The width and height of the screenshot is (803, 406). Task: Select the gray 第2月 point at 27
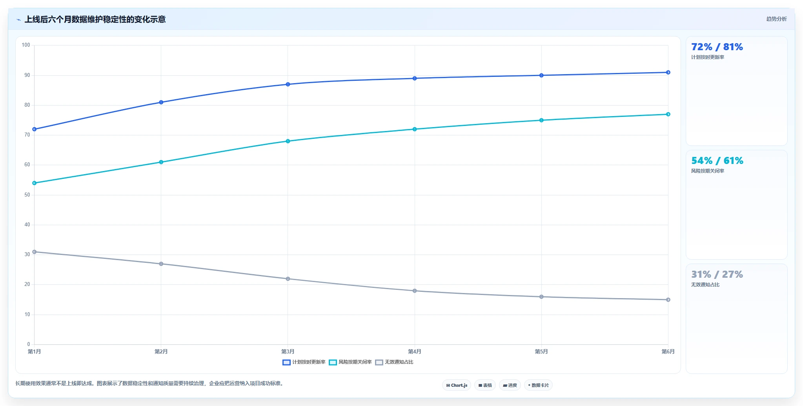161,264
